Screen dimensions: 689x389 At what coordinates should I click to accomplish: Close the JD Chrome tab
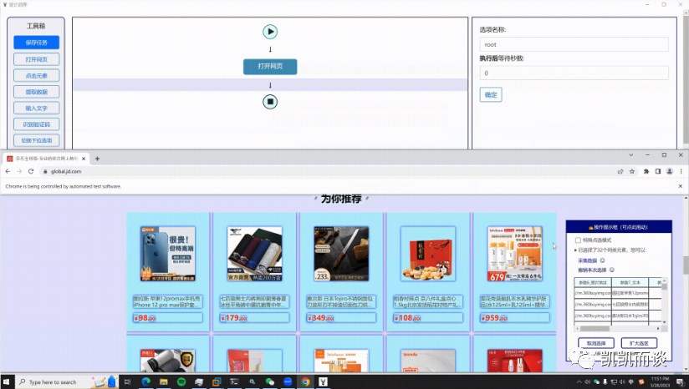click(84, 159)
